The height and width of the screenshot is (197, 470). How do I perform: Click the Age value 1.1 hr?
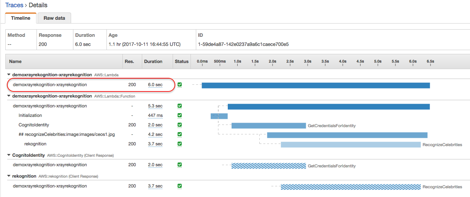tap(144, 44)
